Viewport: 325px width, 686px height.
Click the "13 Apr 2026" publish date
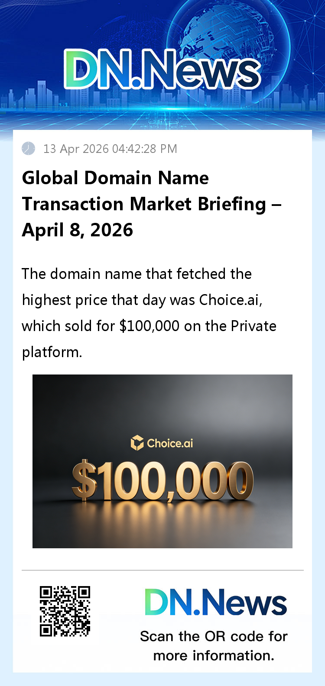[x=76, y=149]
